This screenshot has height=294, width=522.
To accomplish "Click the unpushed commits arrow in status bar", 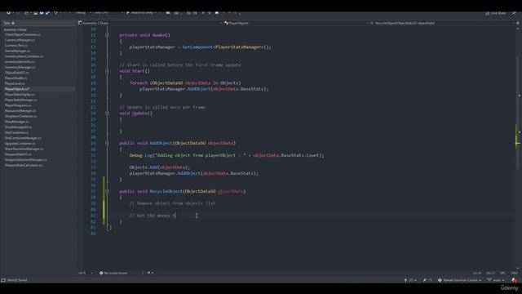I will (410, 280).
